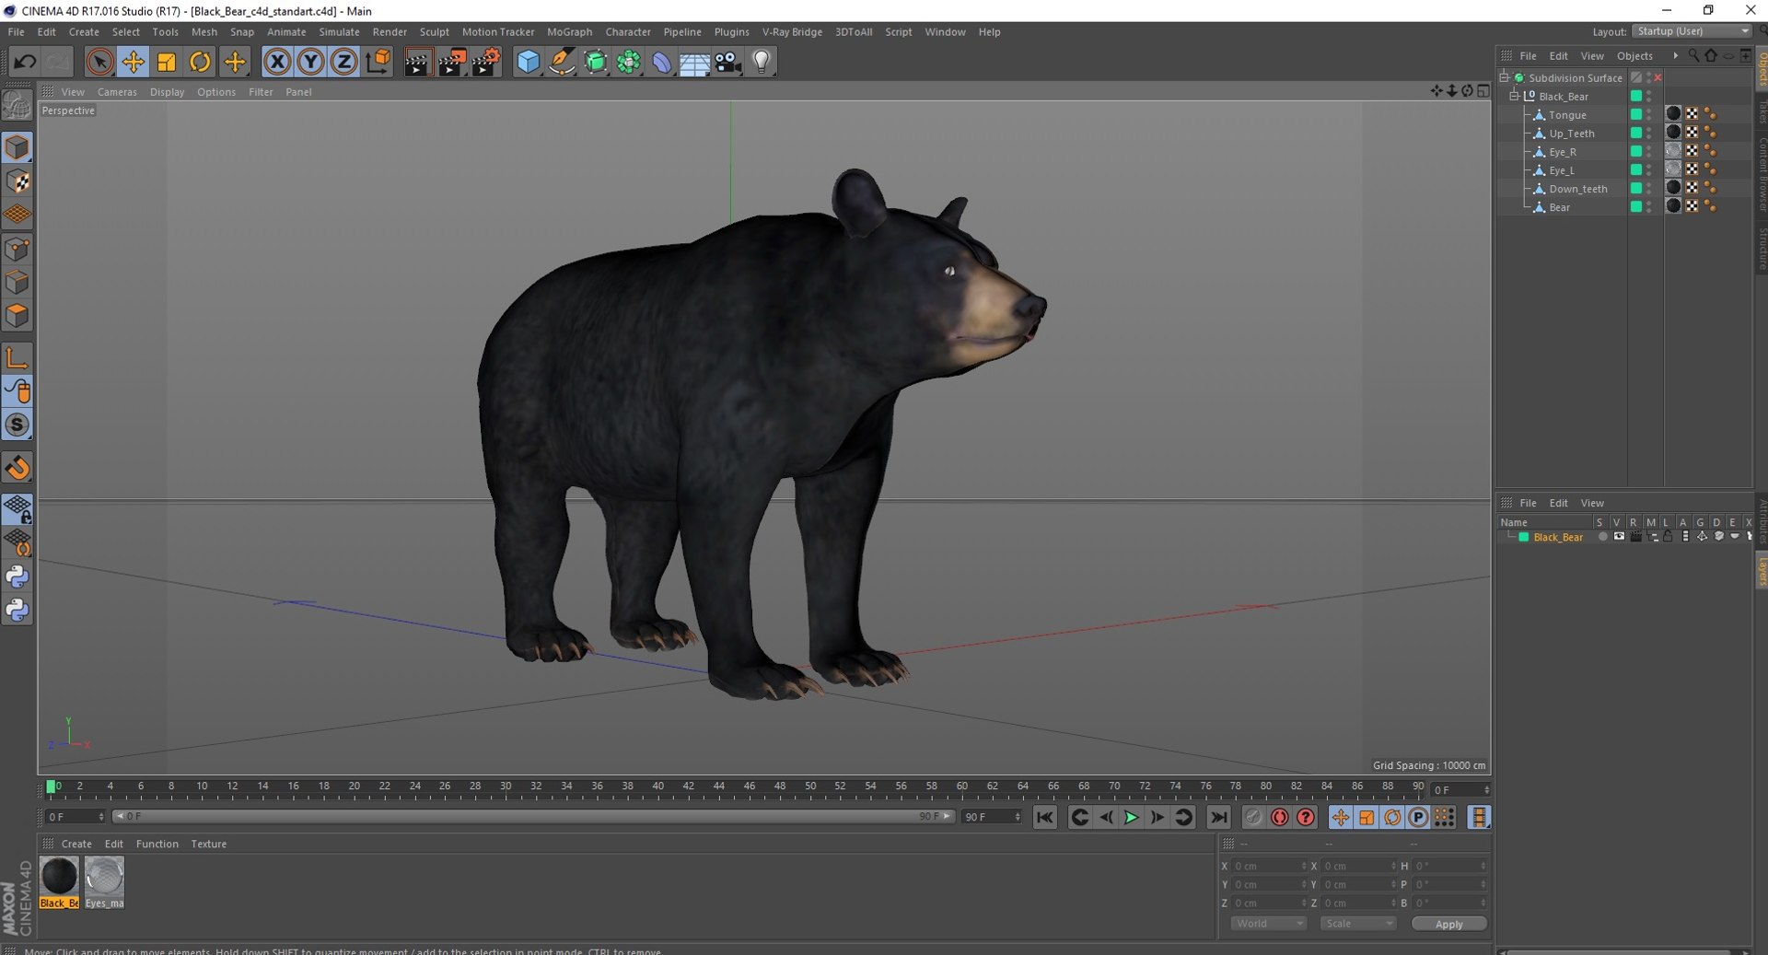Collapse the Subdivision Surface hierarchy
This screenshot has width=1768, height=955.
point(1505,77)
